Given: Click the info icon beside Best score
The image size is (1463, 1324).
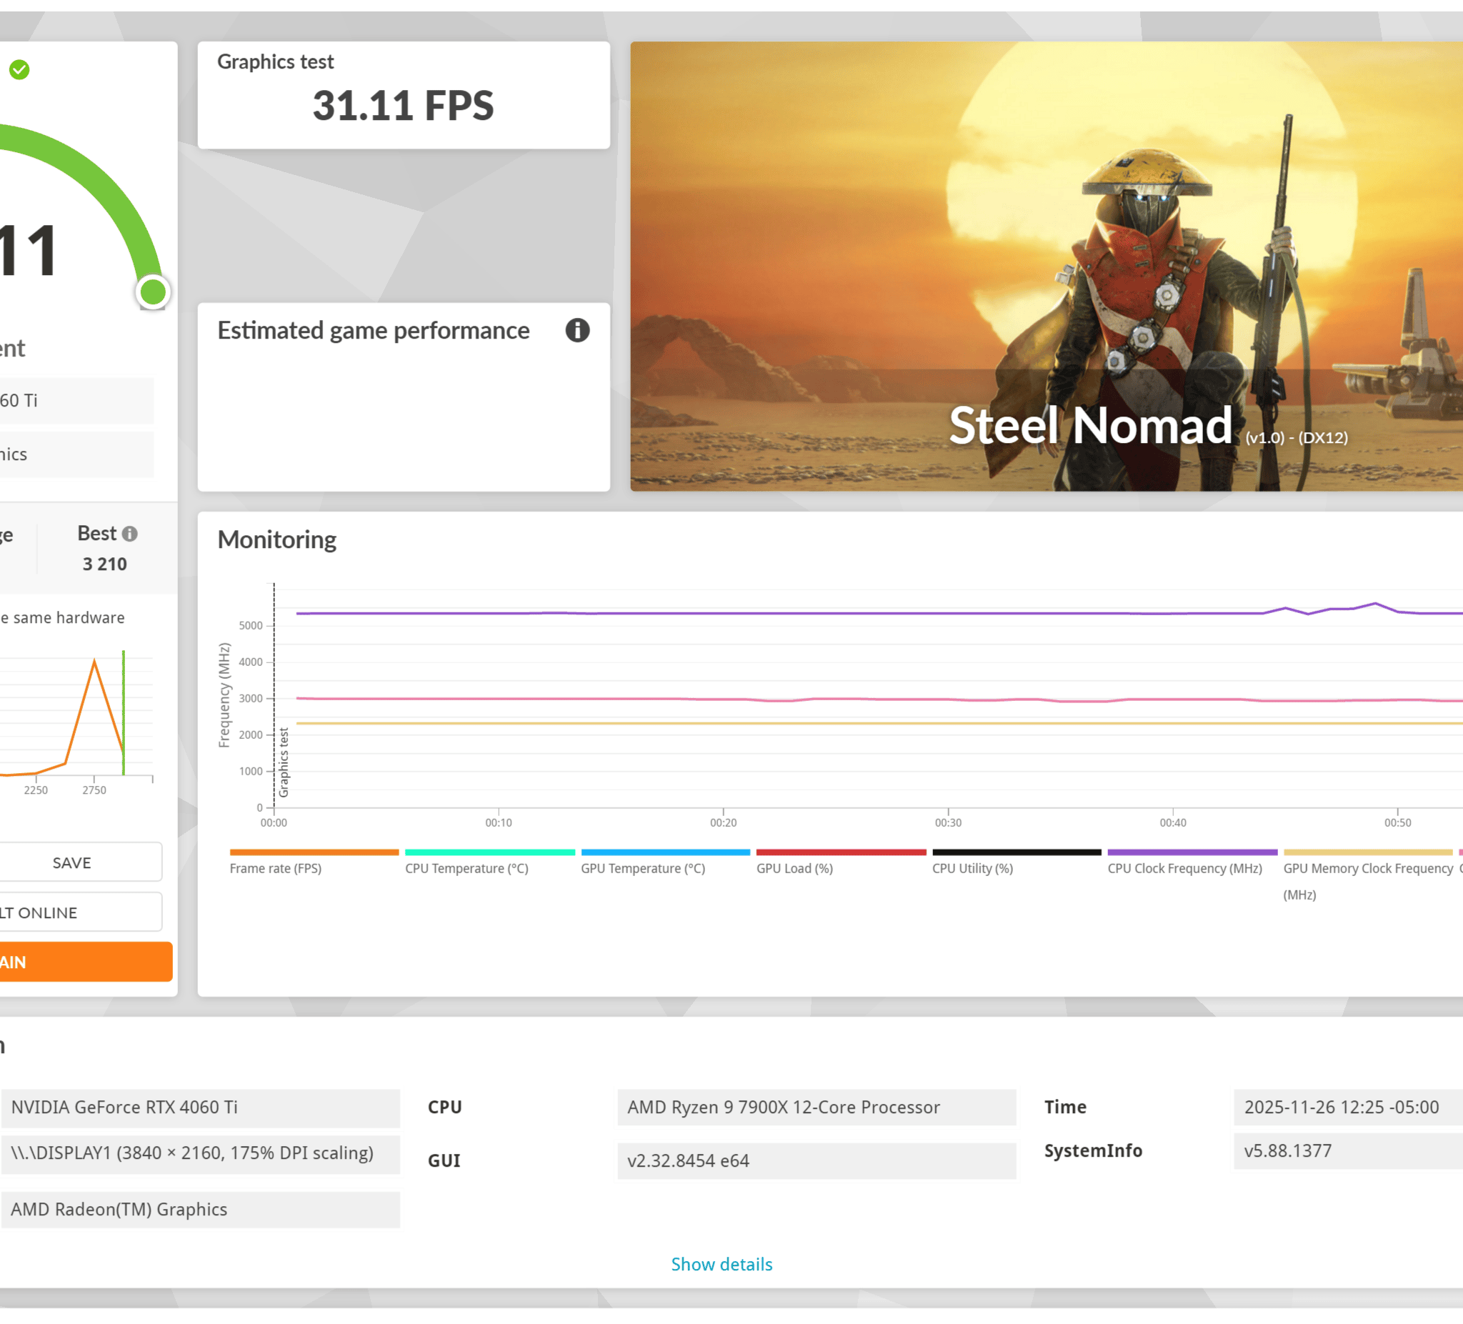Looking at the screenshot, I should (x=130, y=534).
